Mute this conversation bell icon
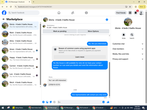The image size is (147, 110). tap(124, 35)
